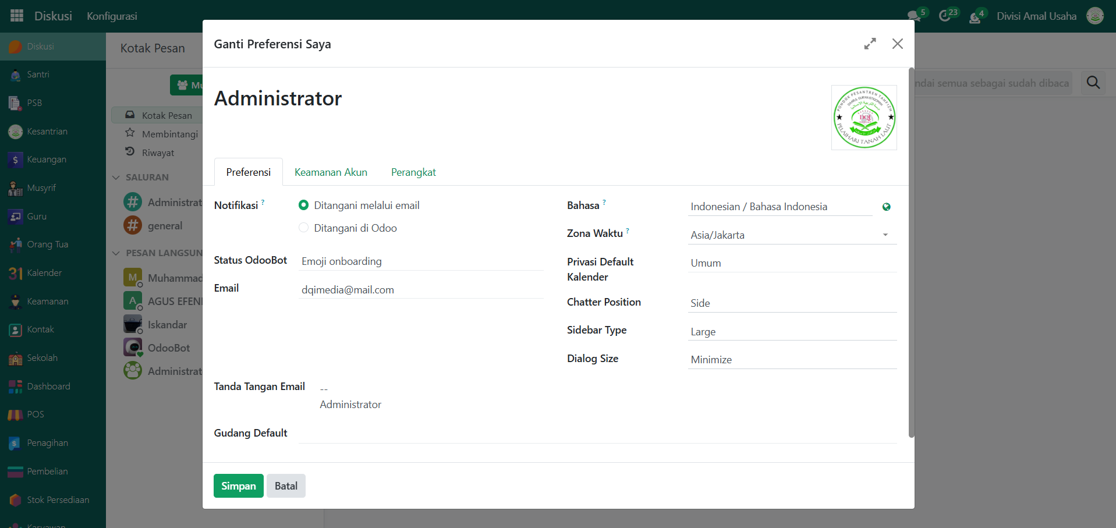Select 'Ditangani di Odoo' radio option
Image resolution: width=1116 pixels, height=528 pixels.
tap(303, 228)
